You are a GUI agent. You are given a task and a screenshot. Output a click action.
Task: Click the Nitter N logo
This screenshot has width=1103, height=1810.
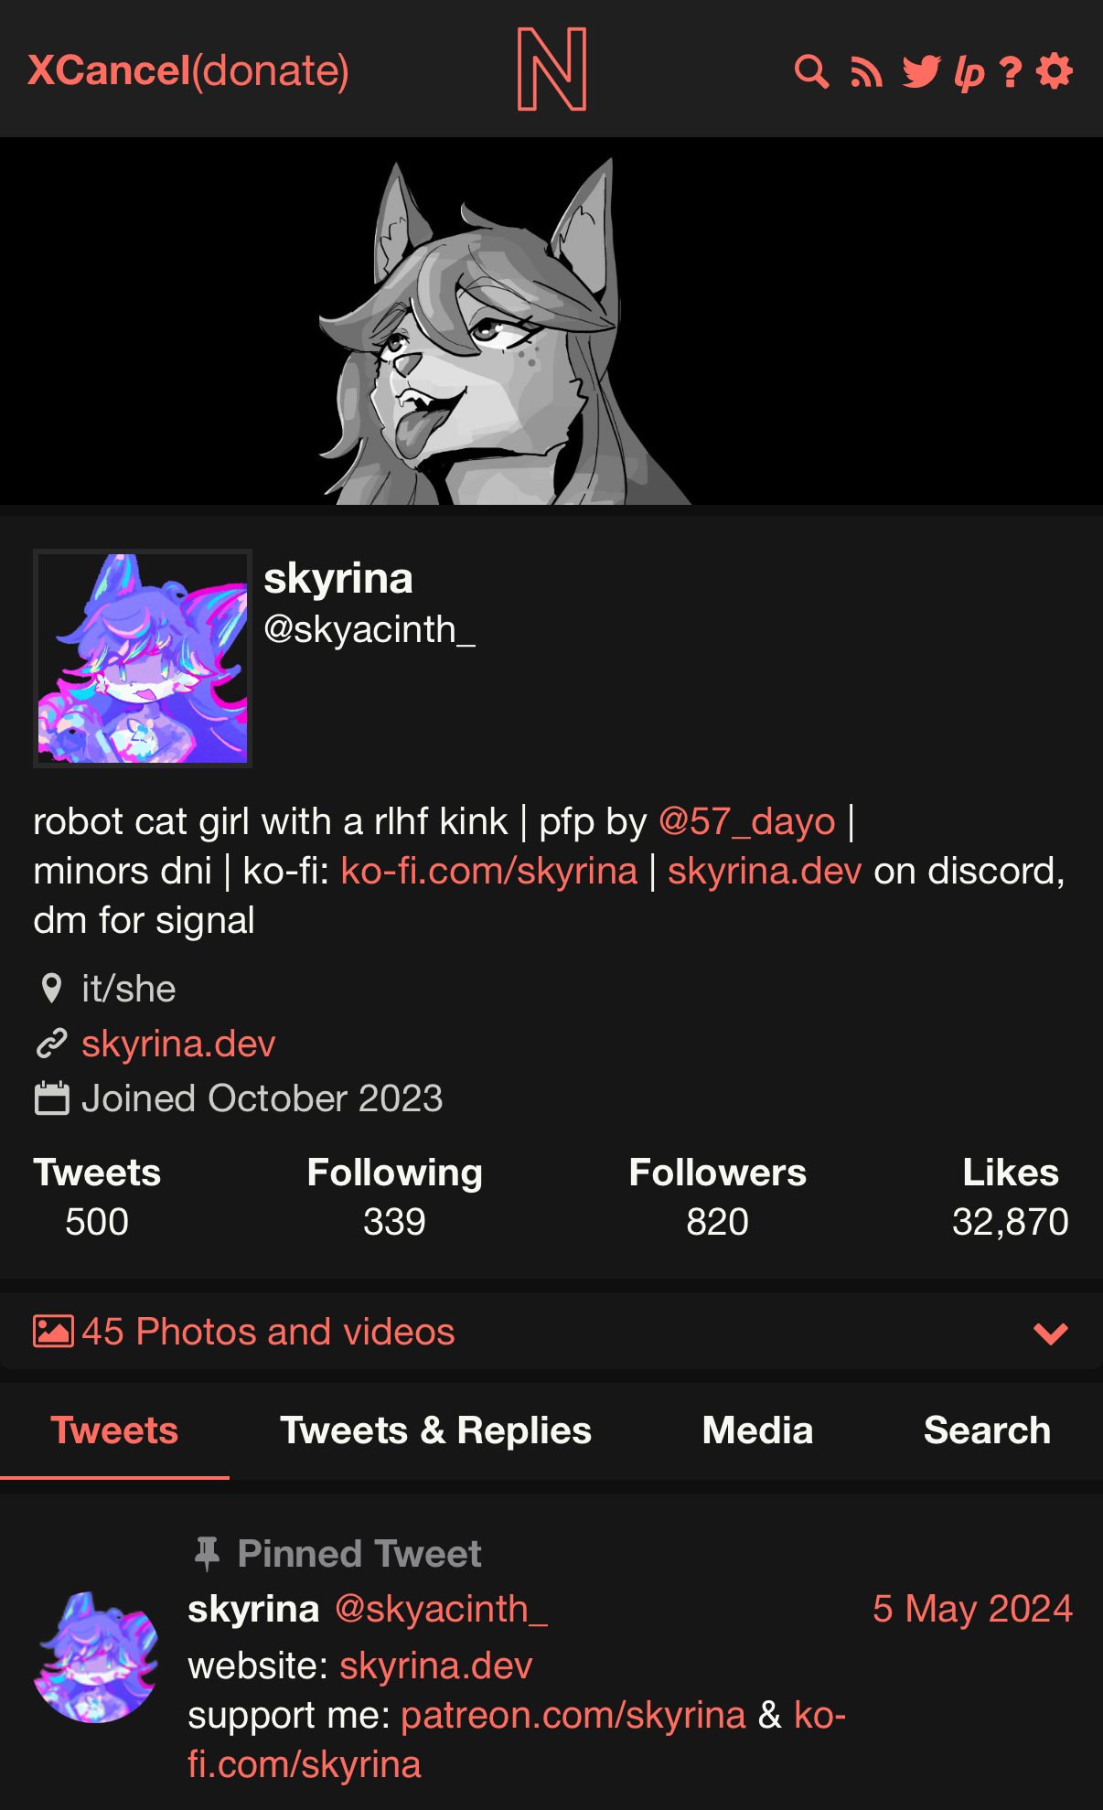[551, 69]
